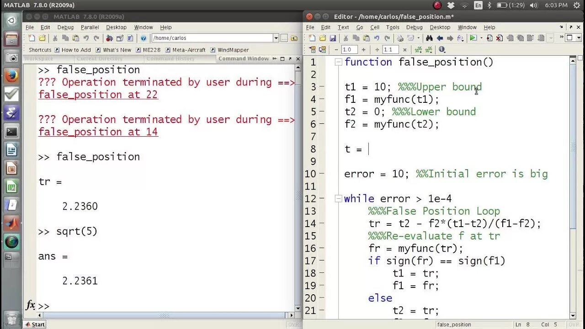585x329 pixels.
Task: Open GUIDE from MATLAB toolbar
Action: 120,38
